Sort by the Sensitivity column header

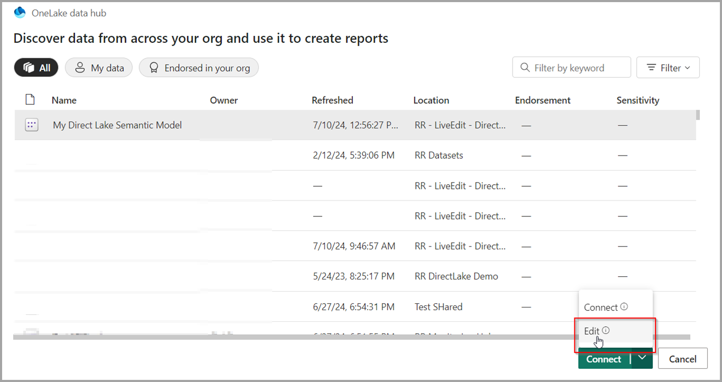click(638, 100)
